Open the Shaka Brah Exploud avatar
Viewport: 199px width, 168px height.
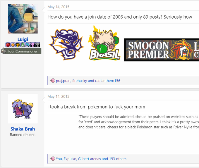[23, 108]
